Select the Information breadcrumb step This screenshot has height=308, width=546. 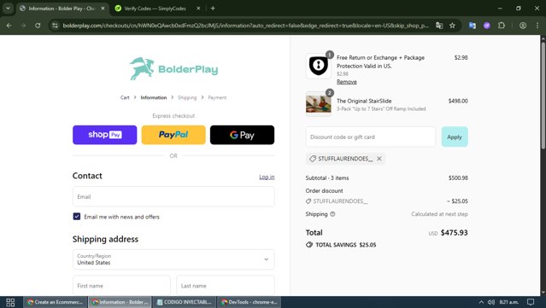pyautogui.click(x=154, y=97)
